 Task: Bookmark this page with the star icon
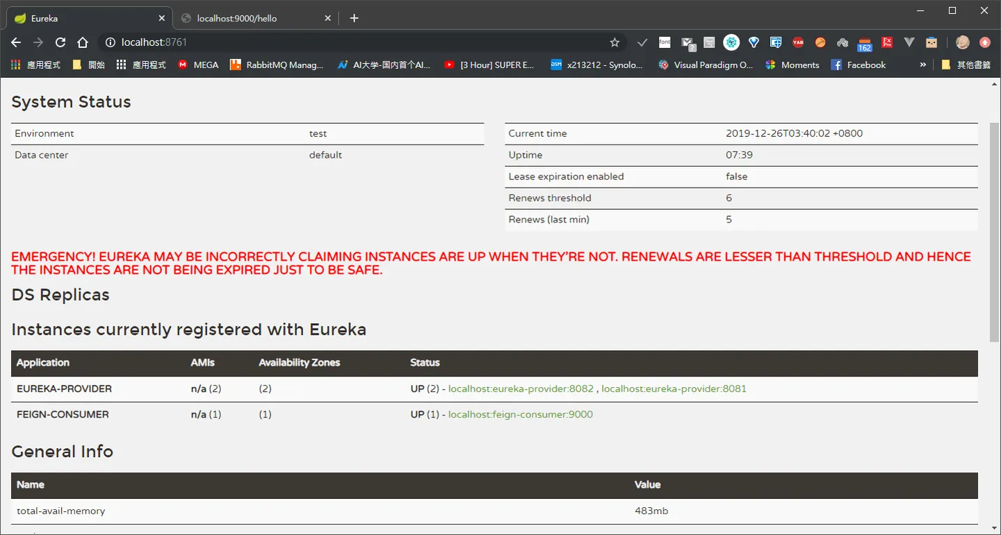(615, 42)
